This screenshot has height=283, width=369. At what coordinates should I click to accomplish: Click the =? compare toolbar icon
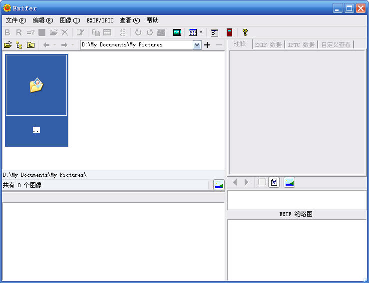pyautogui.click(x=30, y=32)
